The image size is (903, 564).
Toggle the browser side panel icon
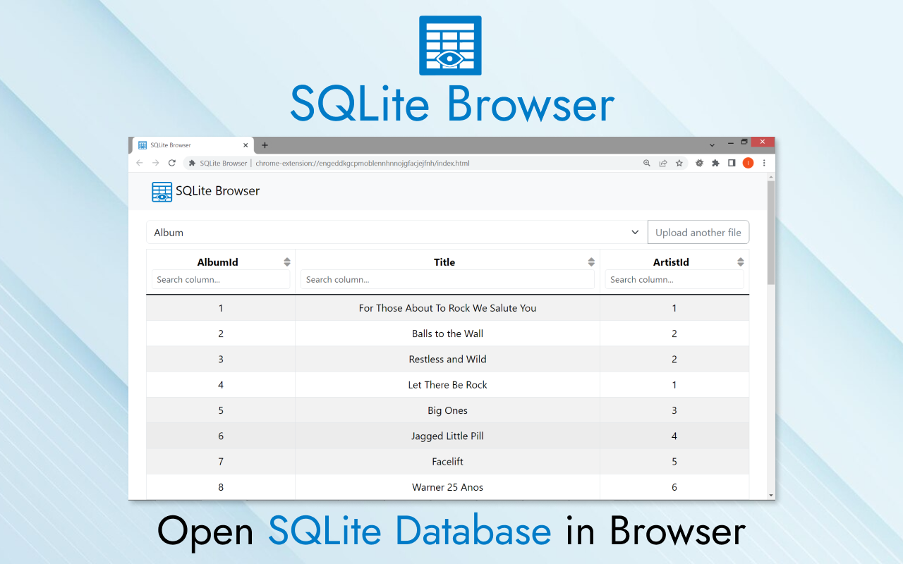[732, 163]
